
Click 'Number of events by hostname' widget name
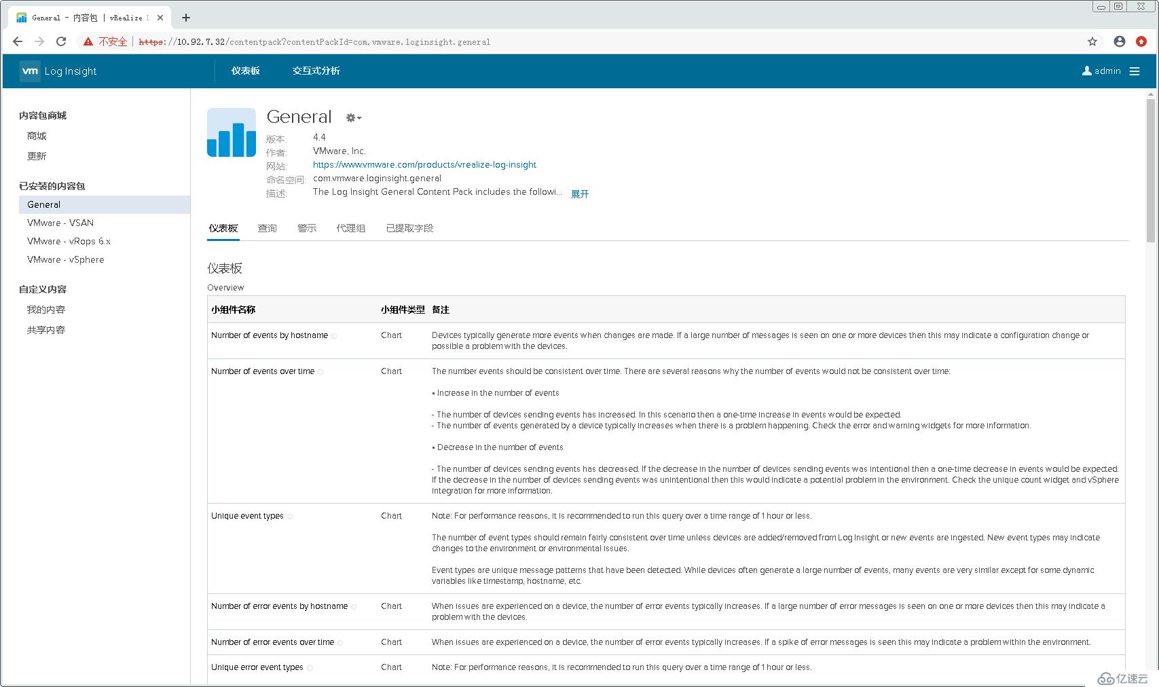pos(270,335)
